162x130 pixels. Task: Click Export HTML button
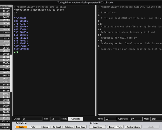[115, 127]
